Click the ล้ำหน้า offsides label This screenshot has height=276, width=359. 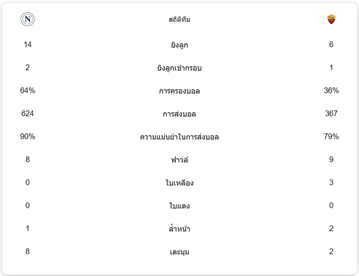pyautogui.click(x=179, y=229)
